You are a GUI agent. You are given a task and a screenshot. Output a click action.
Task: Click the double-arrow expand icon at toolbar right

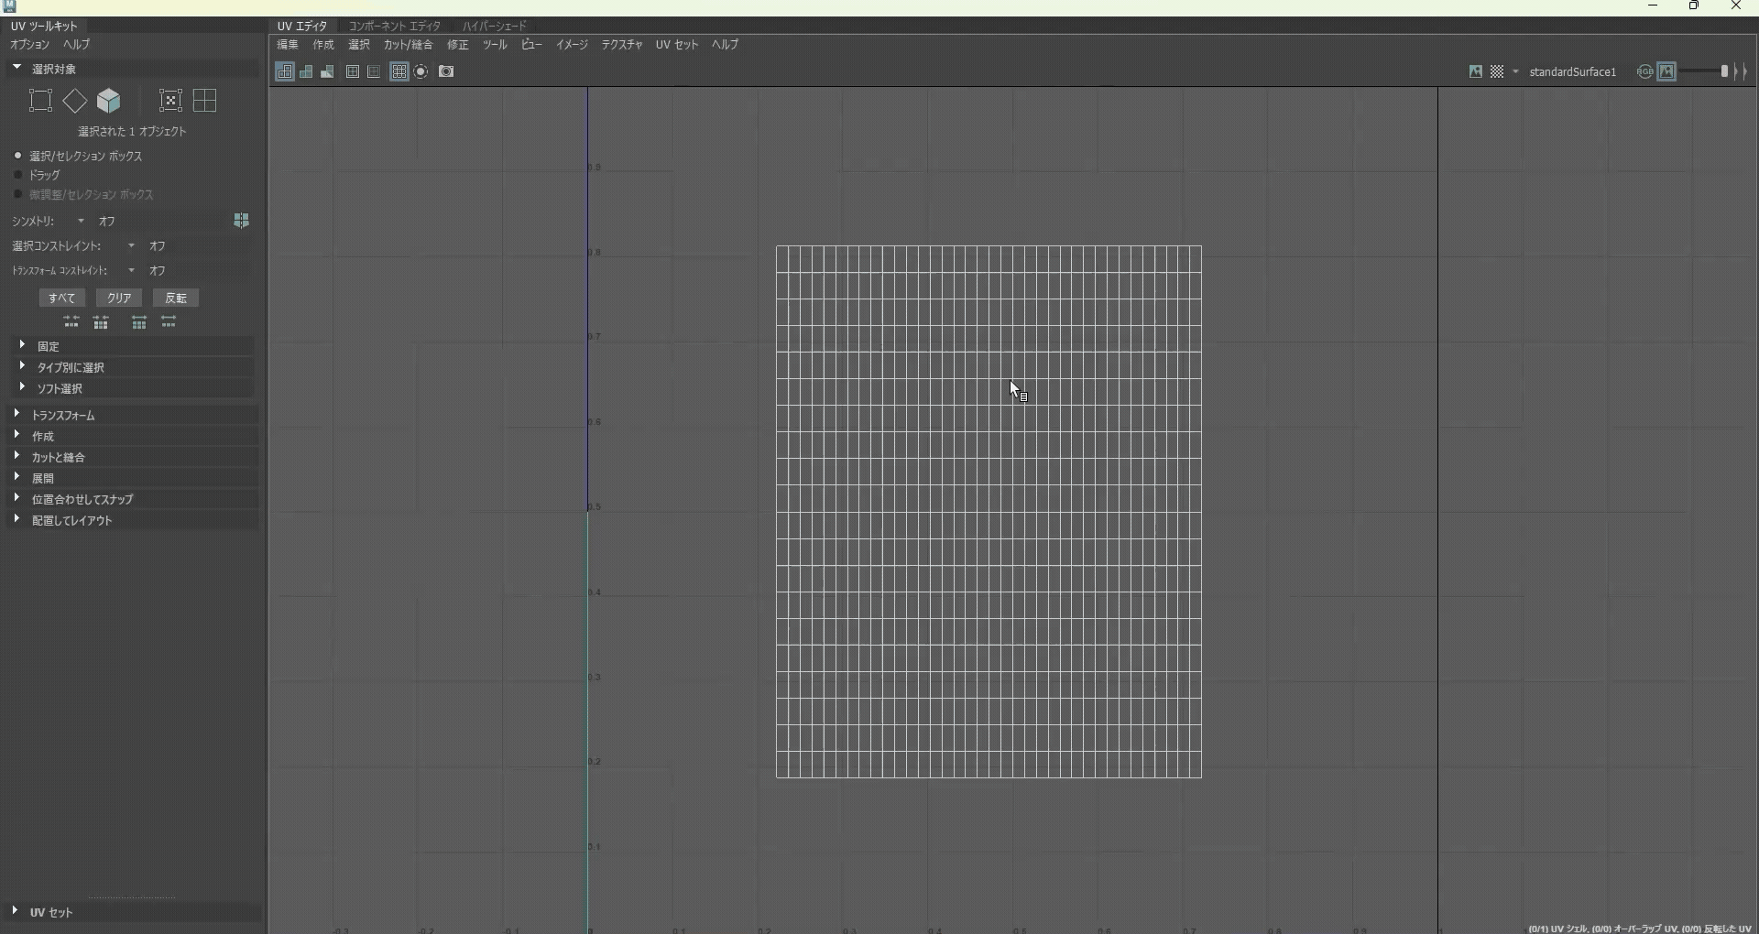(1742, 71)
